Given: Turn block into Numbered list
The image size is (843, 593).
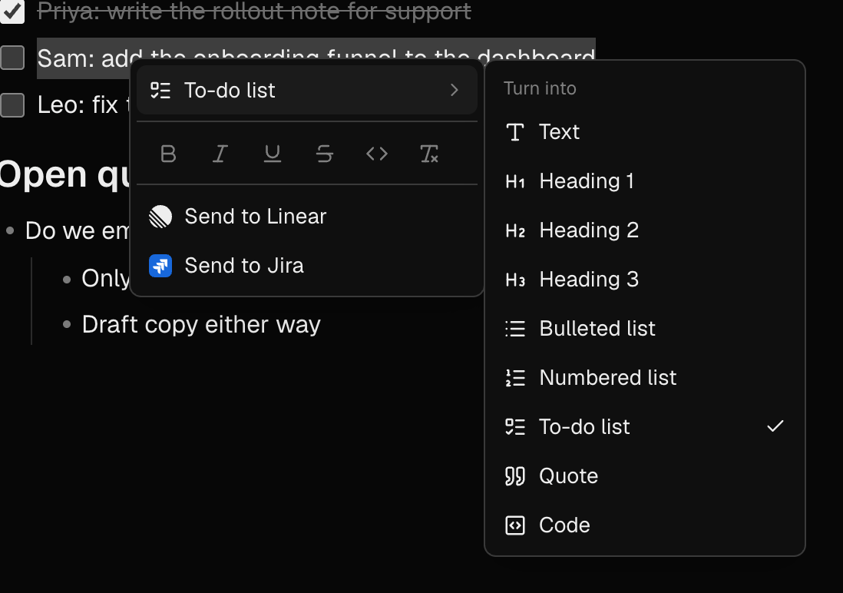Looking at the screenshot, I should point(645,378).
